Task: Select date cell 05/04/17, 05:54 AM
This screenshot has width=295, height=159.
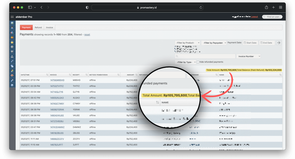Action: [30, 92]
